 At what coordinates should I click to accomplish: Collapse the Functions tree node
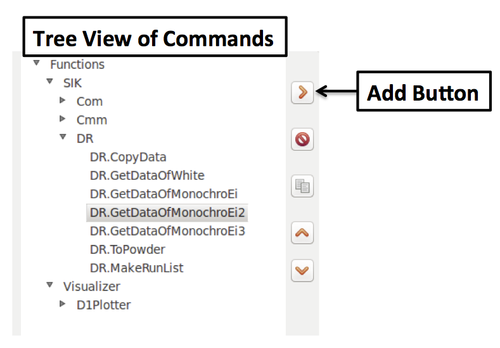click(37, 64)
